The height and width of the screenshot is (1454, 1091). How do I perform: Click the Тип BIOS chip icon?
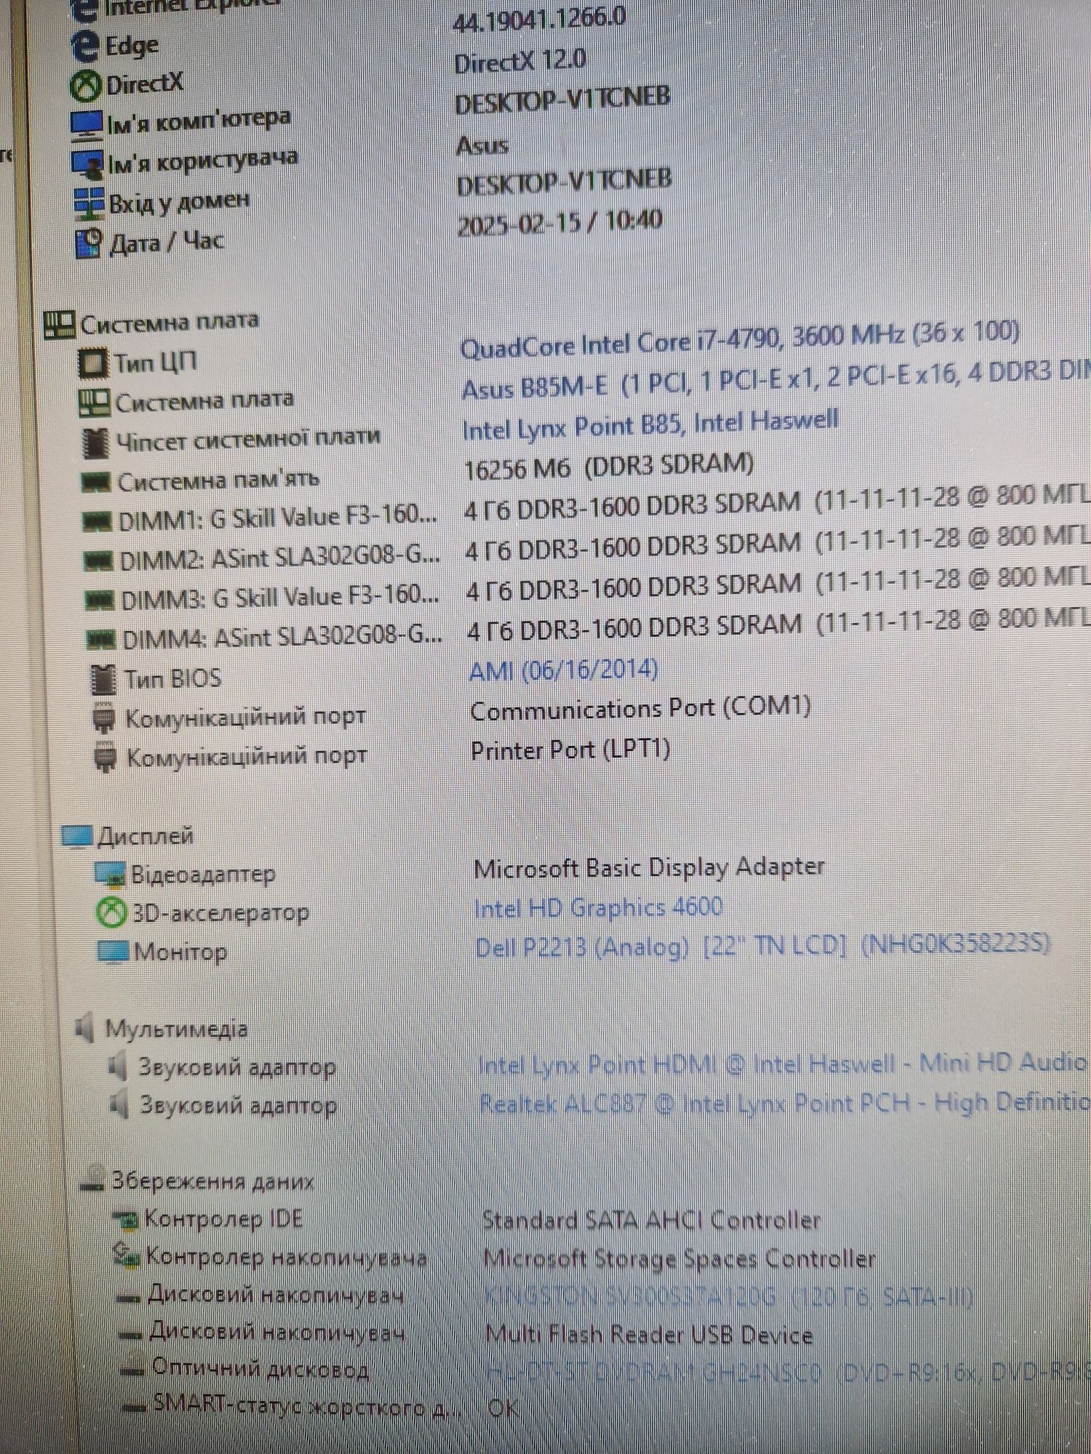103,679
